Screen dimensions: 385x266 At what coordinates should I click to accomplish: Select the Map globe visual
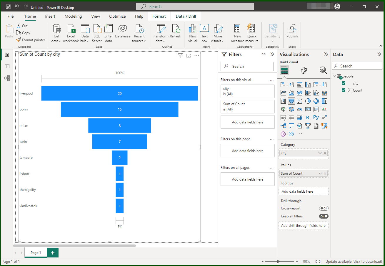point(283,109)
